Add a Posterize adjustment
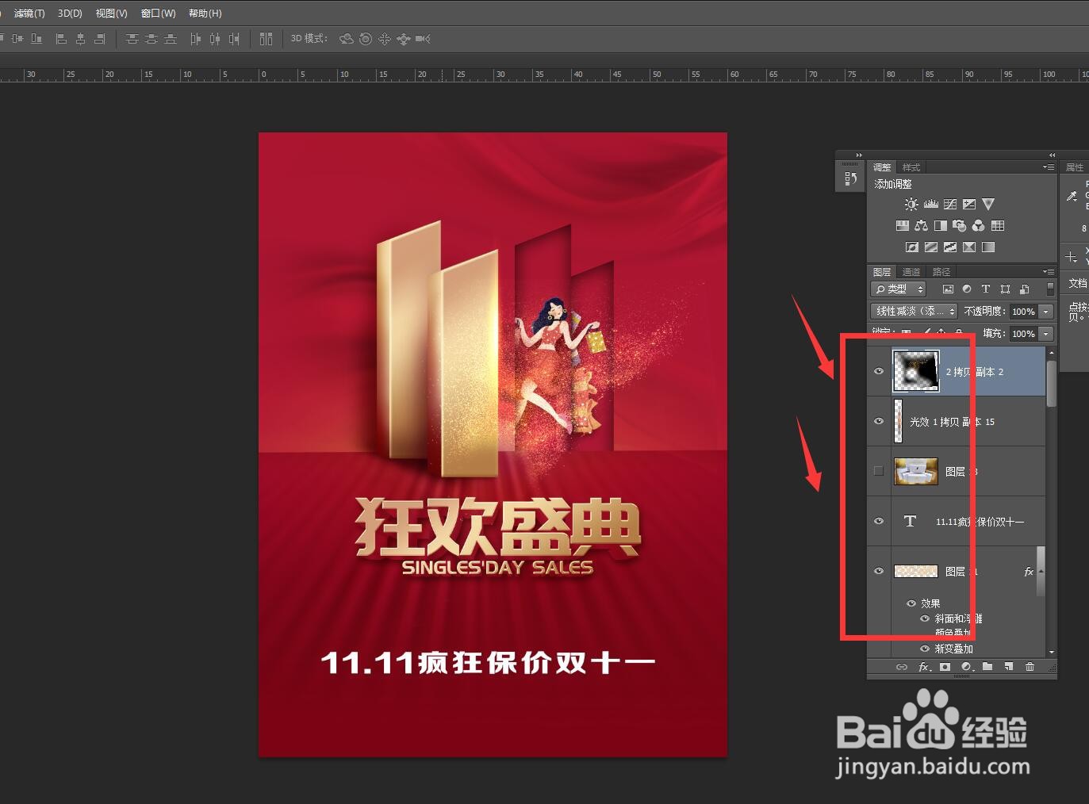 931,247
